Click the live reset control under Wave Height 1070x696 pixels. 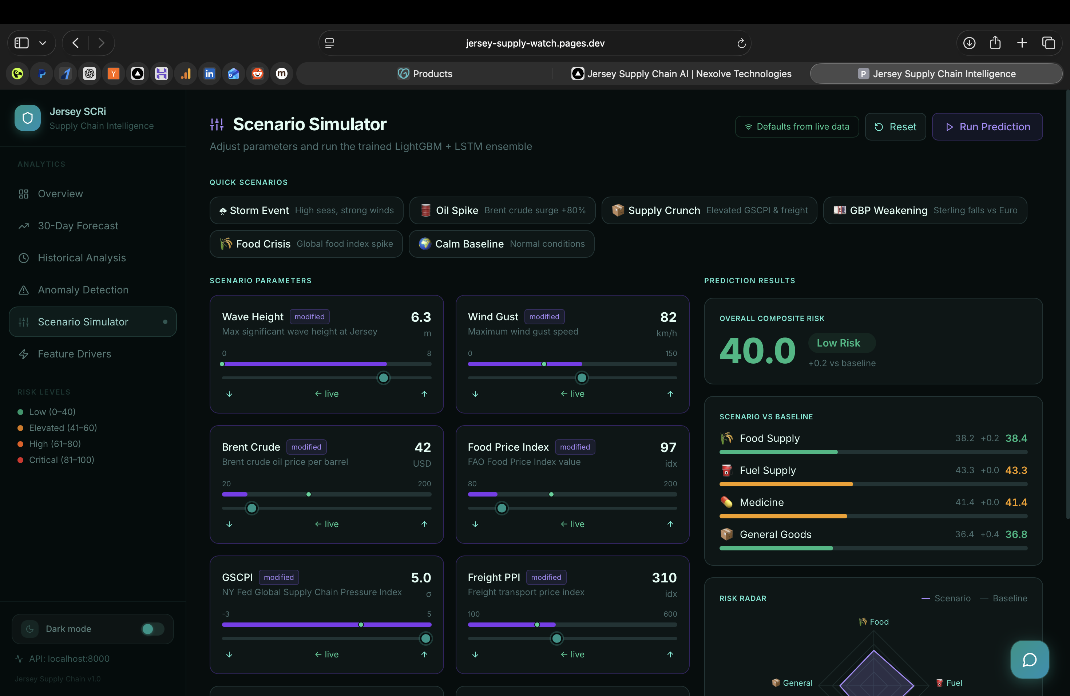(326, 394)
